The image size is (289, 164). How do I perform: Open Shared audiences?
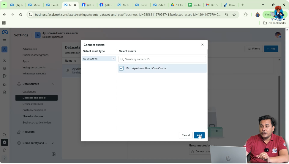(x=33, y=116)
